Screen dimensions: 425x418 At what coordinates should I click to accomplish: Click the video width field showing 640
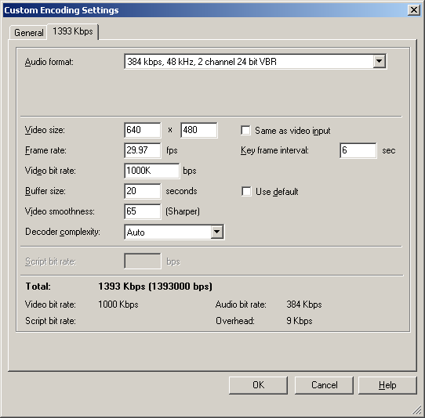(x=143, y=130)
